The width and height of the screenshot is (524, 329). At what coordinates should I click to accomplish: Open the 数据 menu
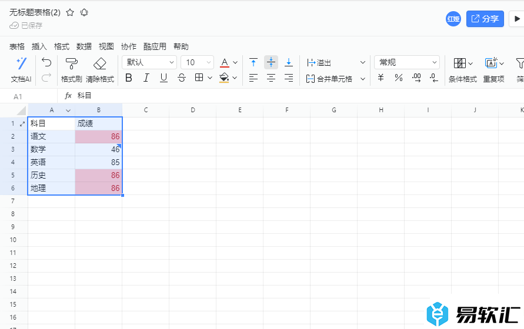(84, 46)
